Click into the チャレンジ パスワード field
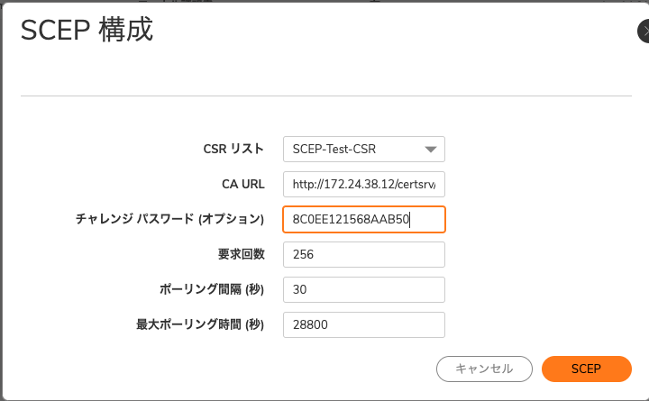This screenshot has width=649, height=401. coord(364,219)
